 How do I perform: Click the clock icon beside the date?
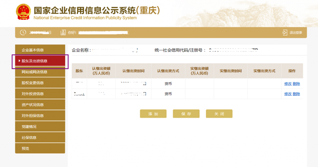pyautogui.click(x=23, y=32)
